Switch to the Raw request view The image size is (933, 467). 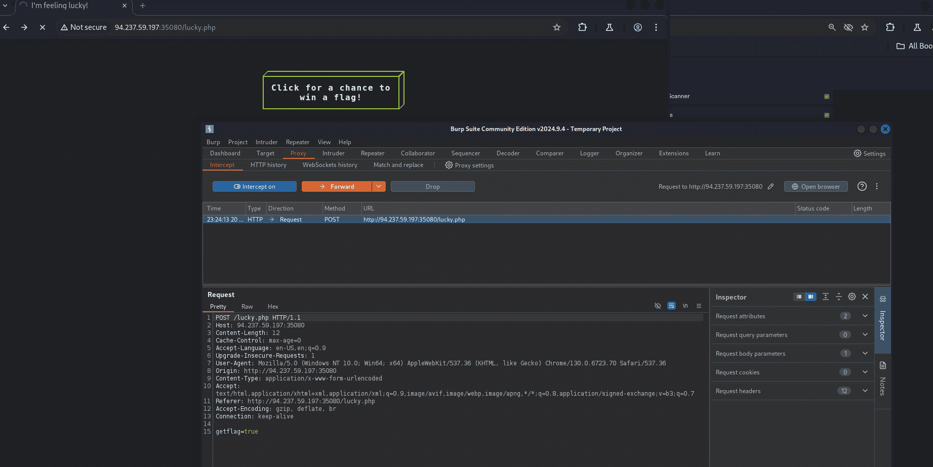coord(247,307)
